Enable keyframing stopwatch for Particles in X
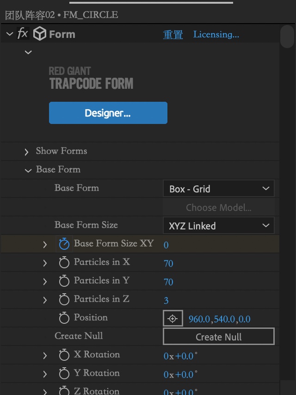 (64, 263)
